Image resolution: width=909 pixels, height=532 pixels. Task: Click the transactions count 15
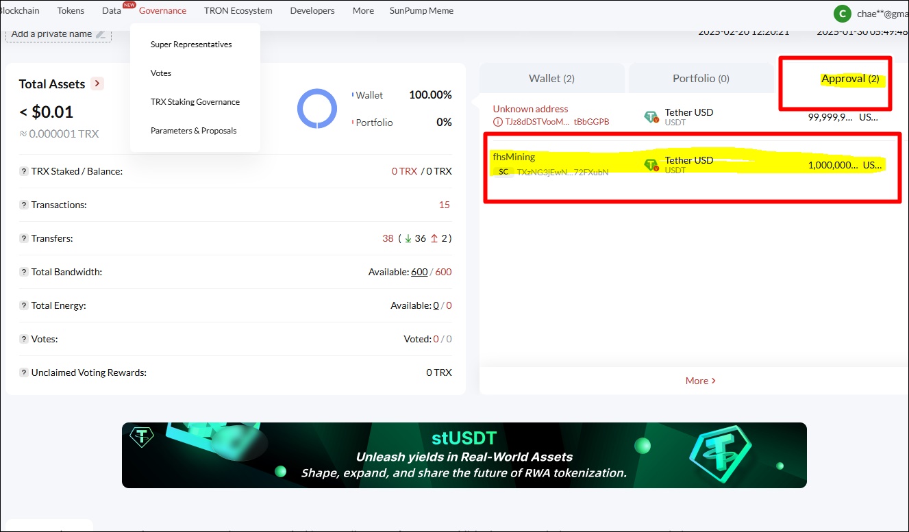[445, 205]
